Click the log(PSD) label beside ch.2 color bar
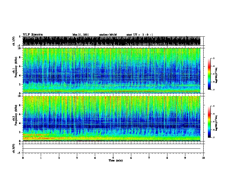Viewport: 229px width, 177px height. tap(217, 123)
